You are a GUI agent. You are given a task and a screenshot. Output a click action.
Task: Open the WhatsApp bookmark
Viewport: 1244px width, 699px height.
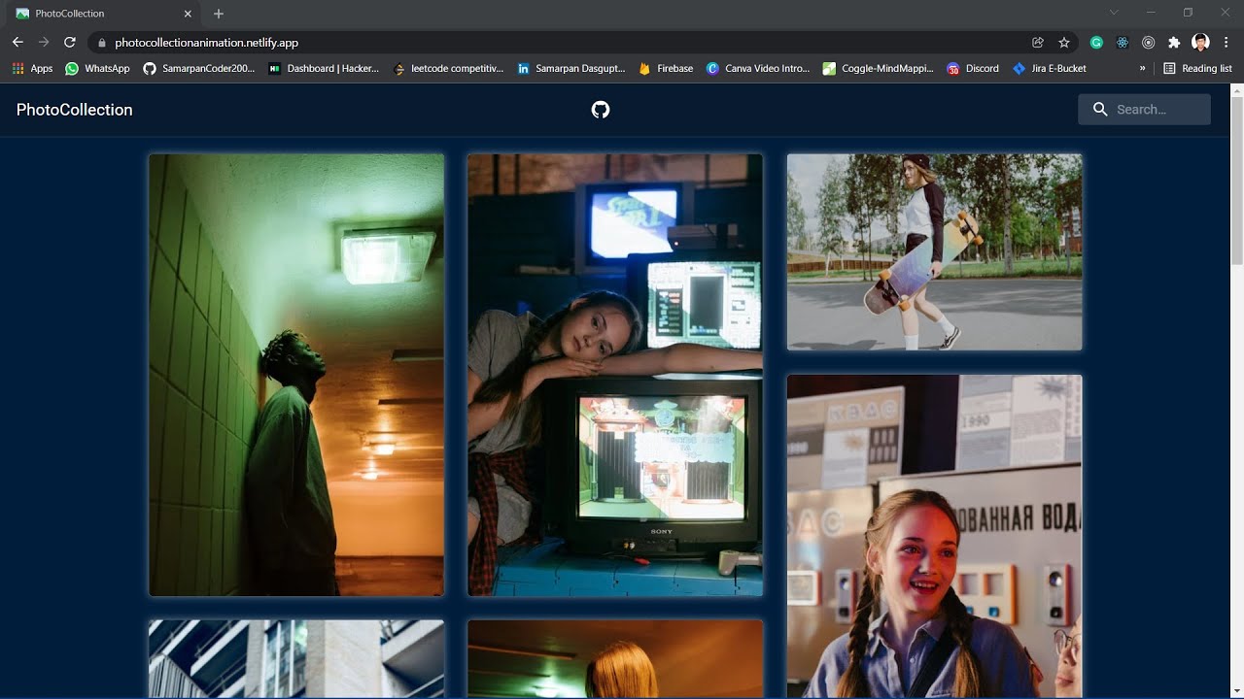click(97, 69)
